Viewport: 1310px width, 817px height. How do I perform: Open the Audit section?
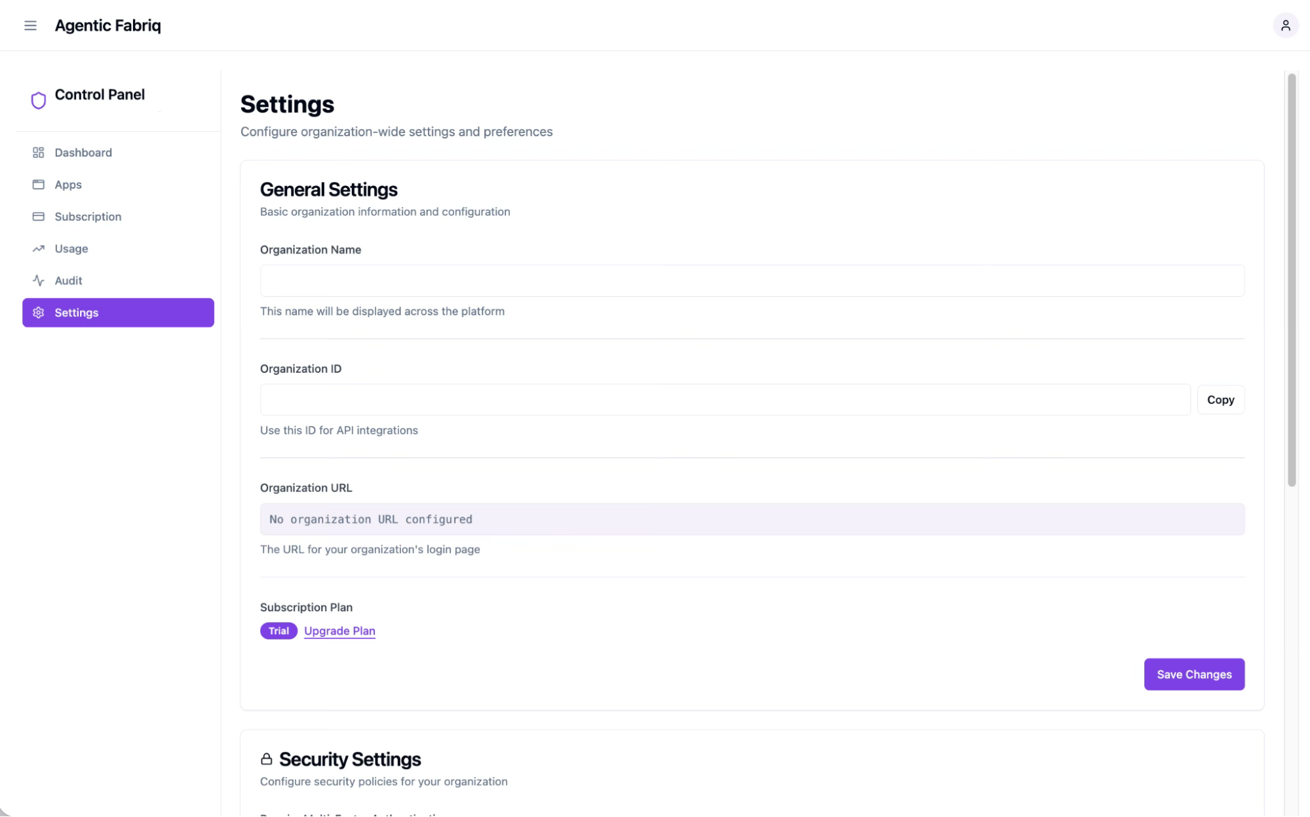coord(68,280)
